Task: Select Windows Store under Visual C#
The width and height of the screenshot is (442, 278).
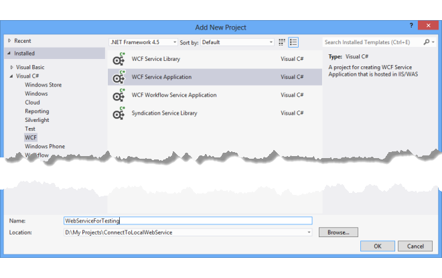Action: [43, 85]
